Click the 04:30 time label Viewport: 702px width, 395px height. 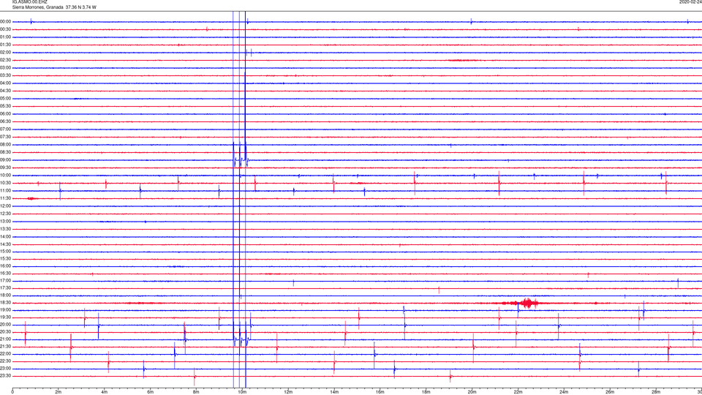[6, 91]
